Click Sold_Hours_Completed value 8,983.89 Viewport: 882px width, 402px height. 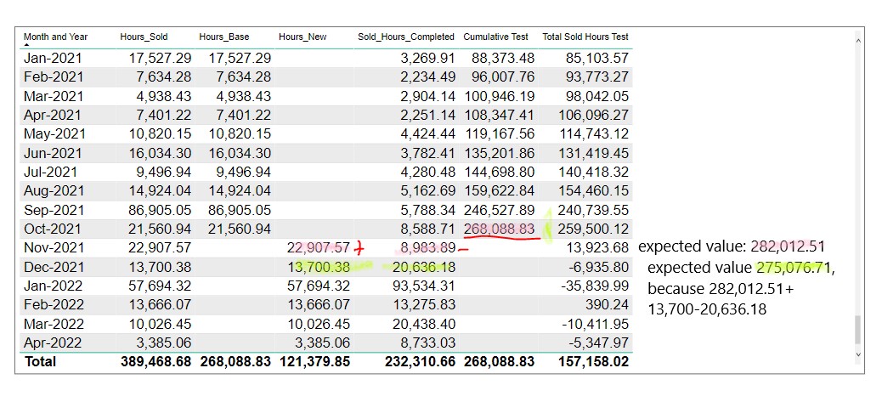pyautogui.click(x=427, y=248)
